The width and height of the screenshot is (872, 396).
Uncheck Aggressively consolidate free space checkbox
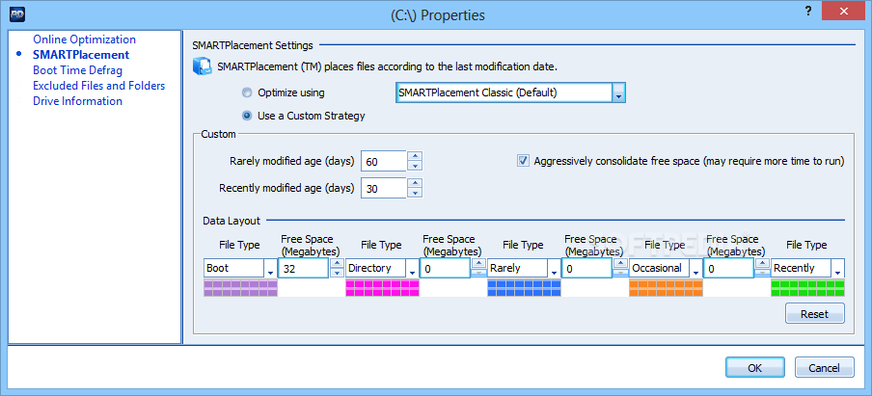click(x=523, y=161)
